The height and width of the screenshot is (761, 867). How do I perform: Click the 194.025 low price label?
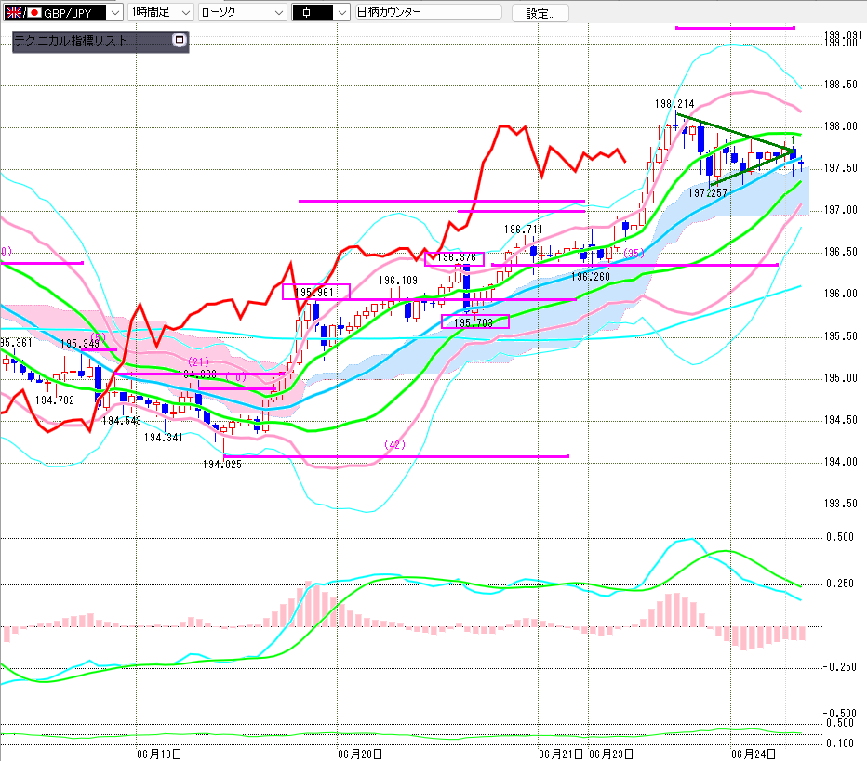point(222,465)
